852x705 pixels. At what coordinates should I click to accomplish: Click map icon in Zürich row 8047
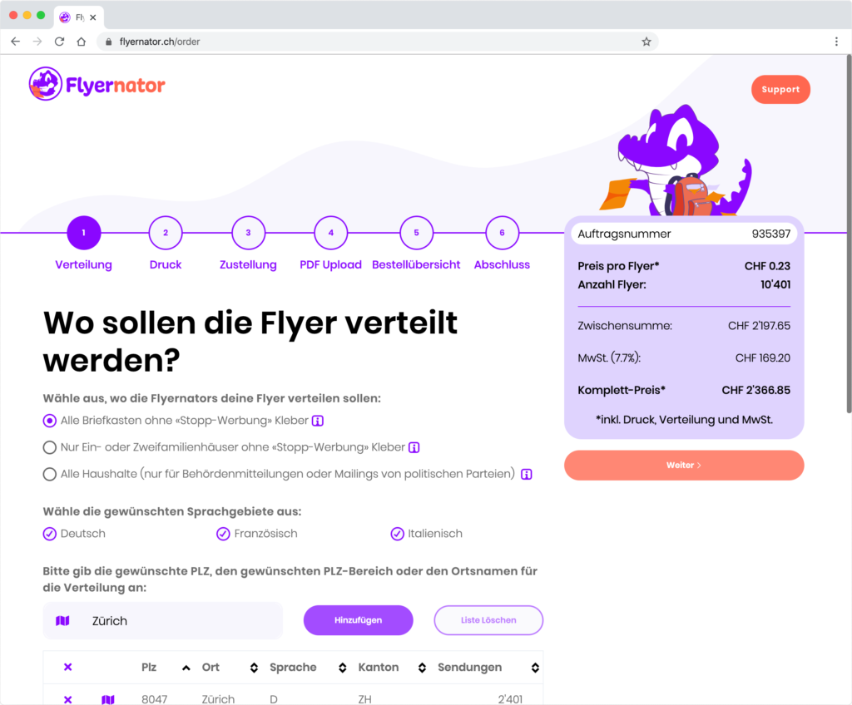coord(108,699)
